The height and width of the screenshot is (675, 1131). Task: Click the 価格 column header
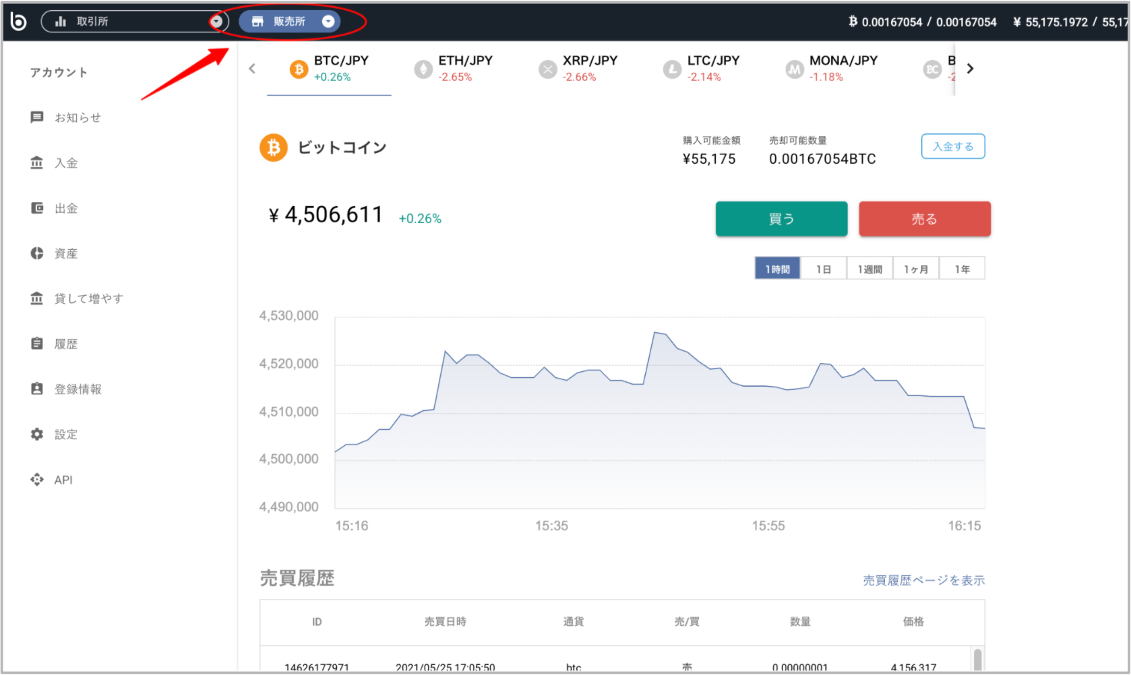pyautogui.click(x=913, y=622)
